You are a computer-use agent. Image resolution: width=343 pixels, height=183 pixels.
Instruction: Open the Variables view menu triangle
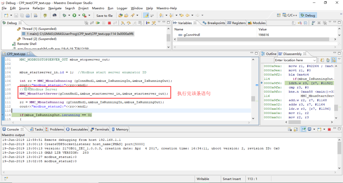[x=330, y=22]
